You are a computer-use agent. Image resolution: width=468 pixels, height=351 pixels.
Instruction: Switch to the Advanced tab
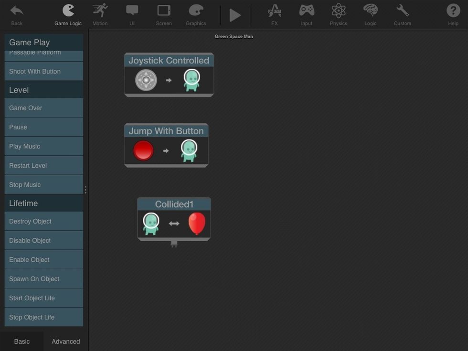click(66, 341)
